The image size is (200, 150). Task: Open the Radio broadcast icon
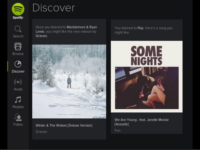coord(18,82)
